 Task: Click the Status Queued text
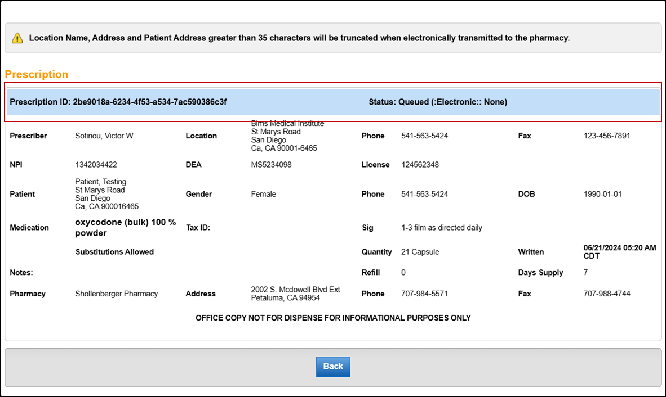click(x=438, y=102)
